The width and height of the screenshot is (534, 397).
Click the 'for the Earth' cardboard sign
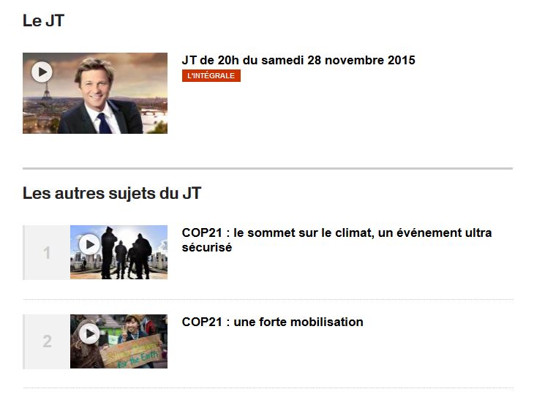(133, 353)
